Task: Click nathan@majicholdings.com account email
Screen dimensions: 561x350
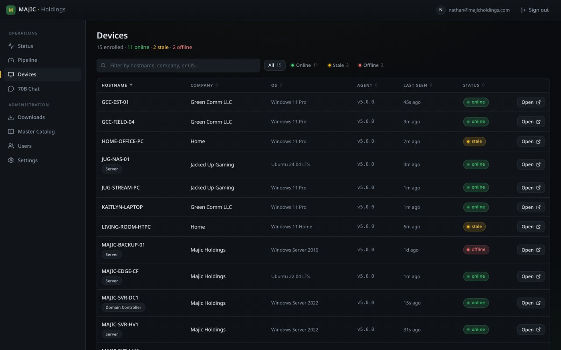Action: 479,10
